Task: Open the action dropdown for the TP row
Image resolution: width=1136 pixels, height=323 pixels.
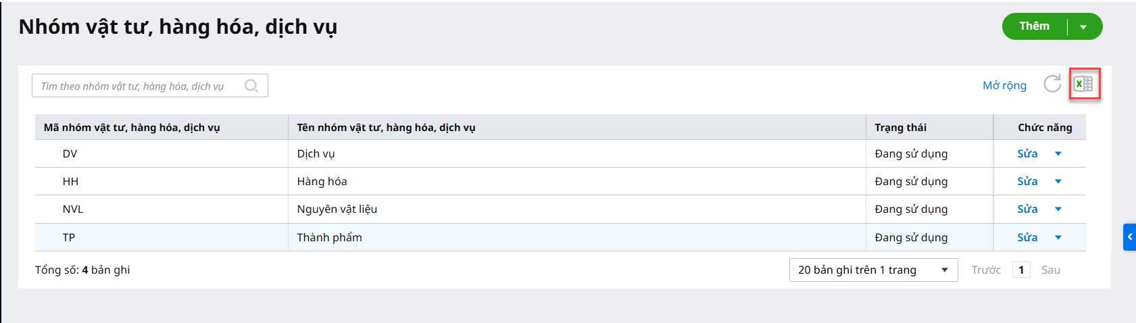Action: pyautogui.click(x=1058, y=238)
